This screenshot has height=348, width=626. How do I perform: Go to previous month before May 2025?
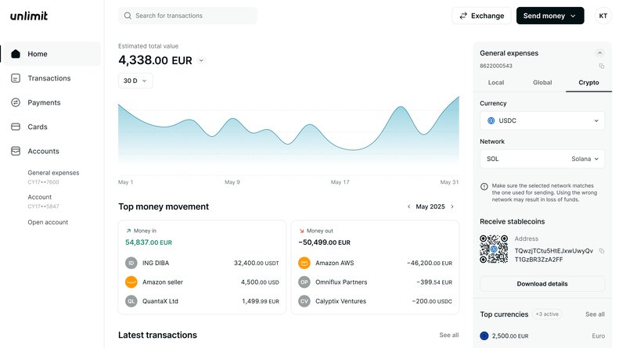pos(408,206)
